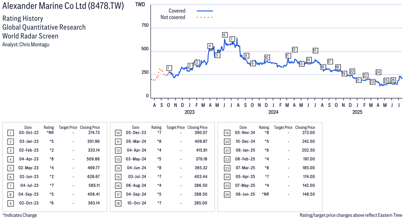
Task: Click the closing price 415.81
Action: 202,150
